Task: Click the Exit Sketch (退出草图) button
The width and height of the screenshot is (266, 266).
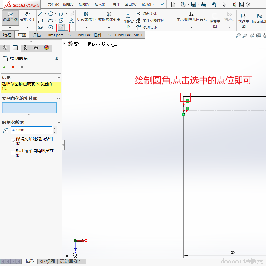Action: pos(10,17)
